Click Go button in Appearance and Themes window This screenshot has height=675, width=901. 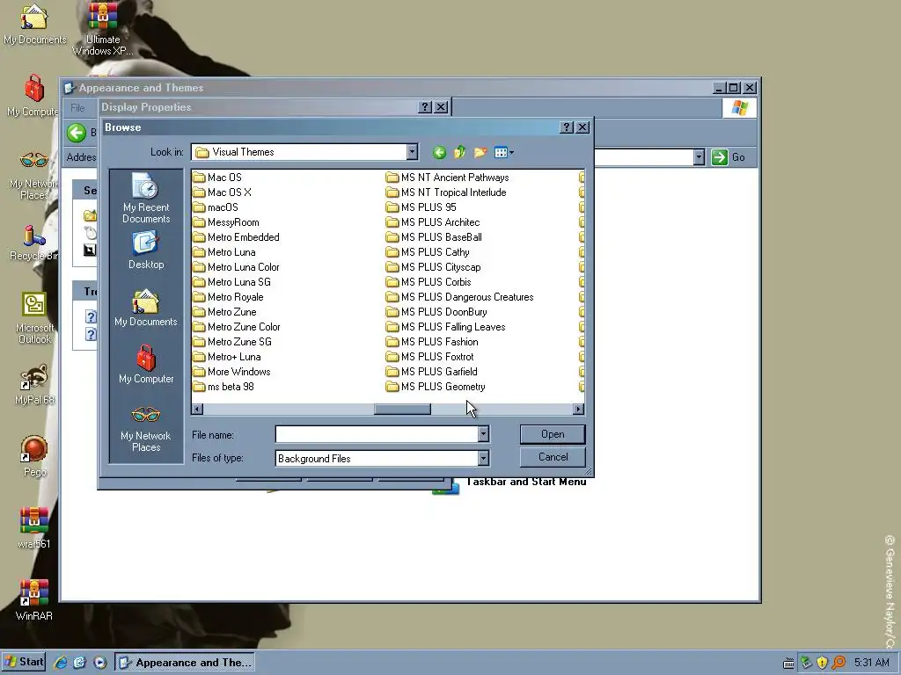point(729,157)
